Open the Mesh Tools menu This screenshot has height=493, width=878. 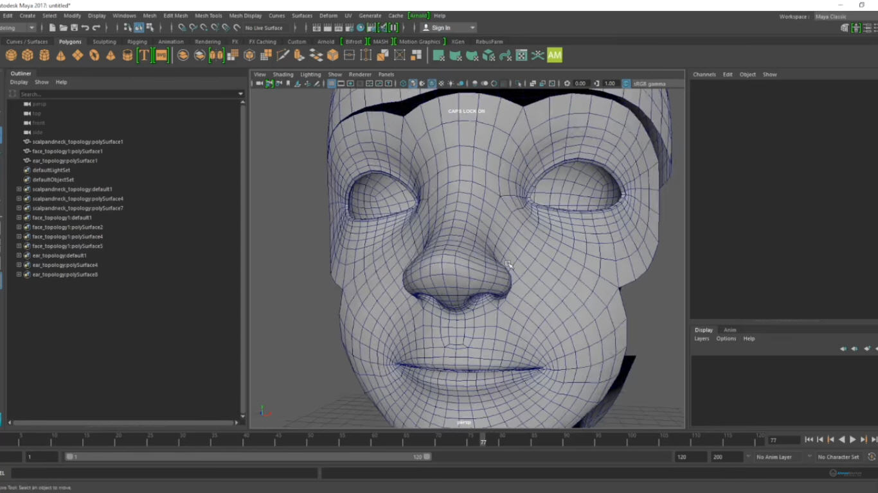tap(208, 15)
